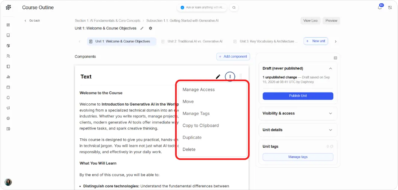398x190 pixels.
Task: Open Section 1: AI Fundamentals breadcrumb
Action: [x=108, y=21]
